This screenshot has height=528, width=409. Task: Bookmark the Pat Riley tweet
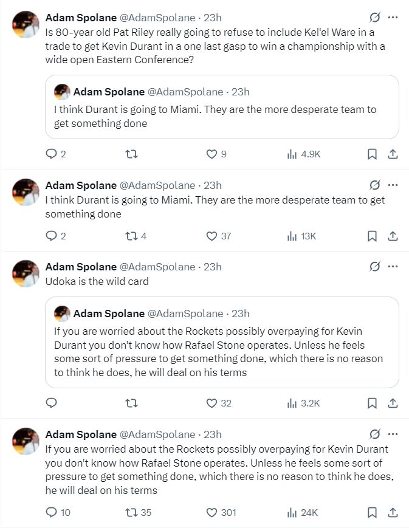coord(372,154)
